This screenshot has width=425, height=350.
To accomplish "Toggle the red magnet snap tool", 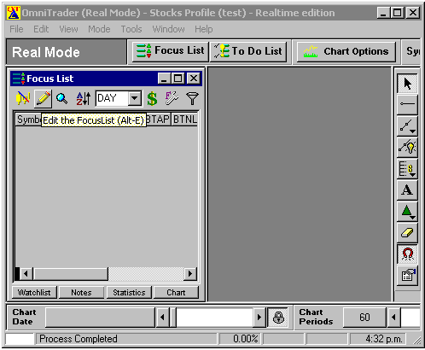I will pos(407,254).
